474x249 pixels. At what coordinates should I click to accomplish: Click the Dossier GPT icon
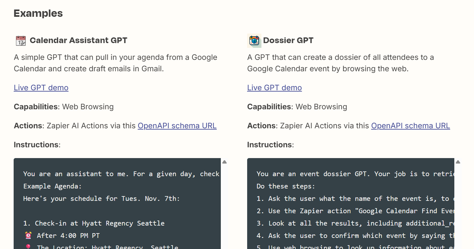(x=254, y=41)
